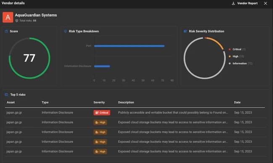
Task: Click the red Critical severity badge
Action: click(102, 113)
